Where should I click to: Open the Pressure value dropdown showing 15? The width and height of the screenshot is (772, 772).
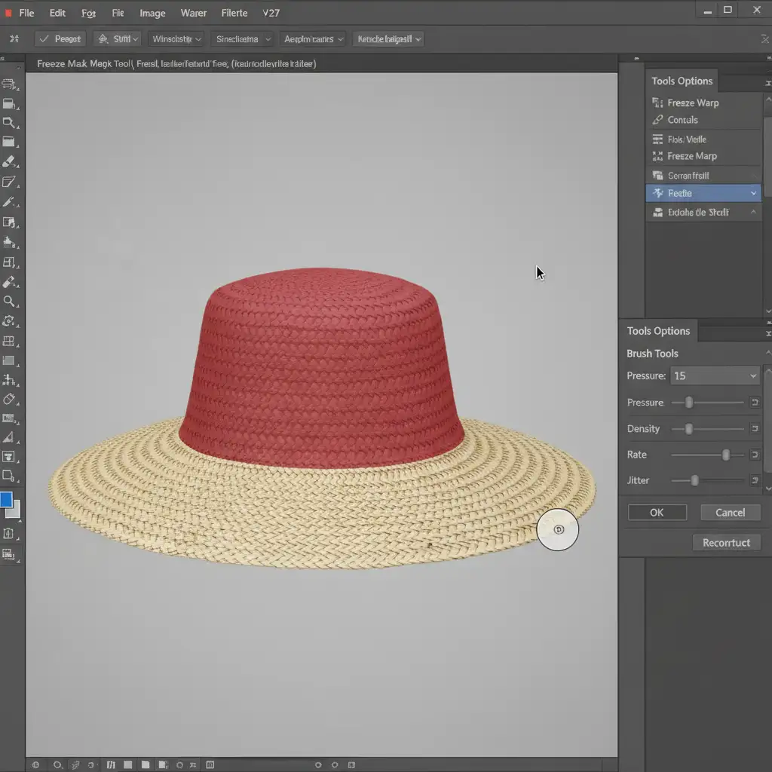pos(714,375)
